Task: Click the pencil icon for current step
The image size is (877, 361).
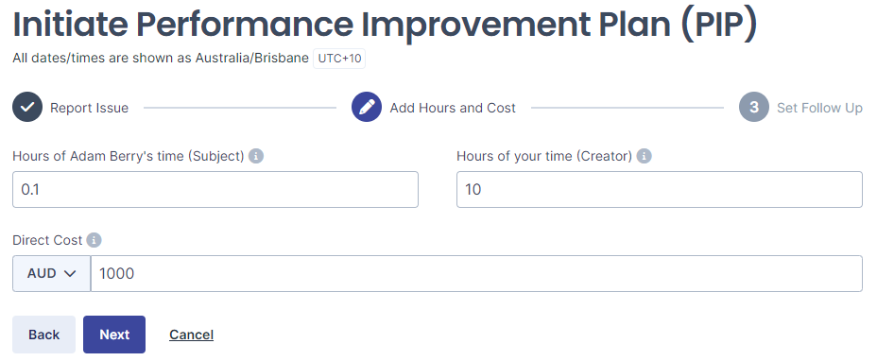Action: click(367, 107)
